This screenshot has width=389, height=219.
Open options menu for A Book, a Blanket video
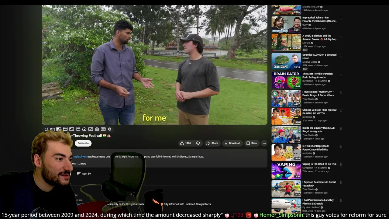[x=341, y=36]
